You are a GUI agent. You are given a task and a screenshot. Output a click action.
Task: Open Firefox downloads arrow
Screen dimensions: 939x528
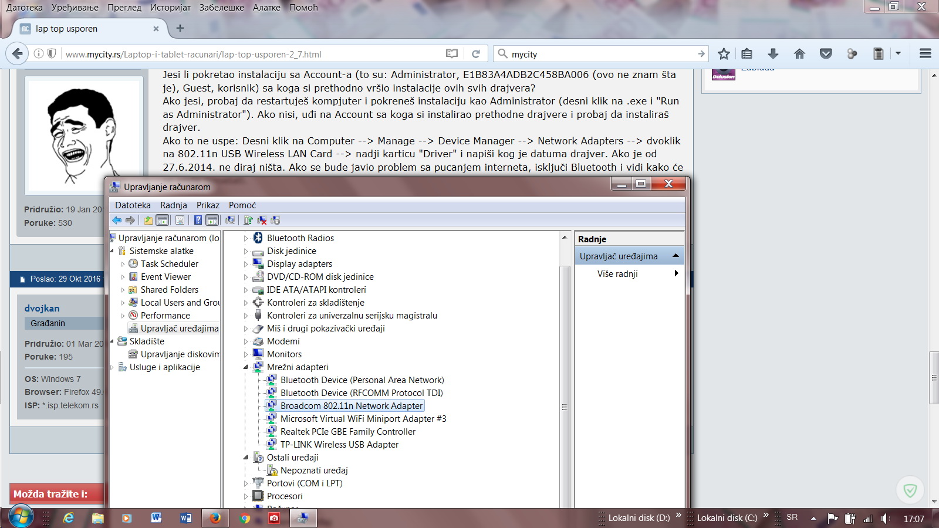[773, 54]
